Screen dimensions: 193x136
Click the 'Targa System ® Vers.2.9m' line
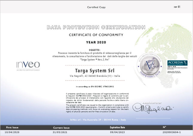click(95, 60)
